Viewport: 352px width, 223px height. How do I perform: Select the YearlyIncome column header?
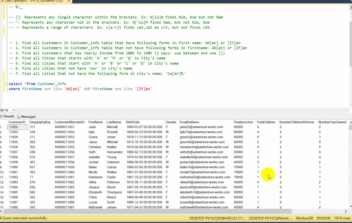(x=243, y=122)
